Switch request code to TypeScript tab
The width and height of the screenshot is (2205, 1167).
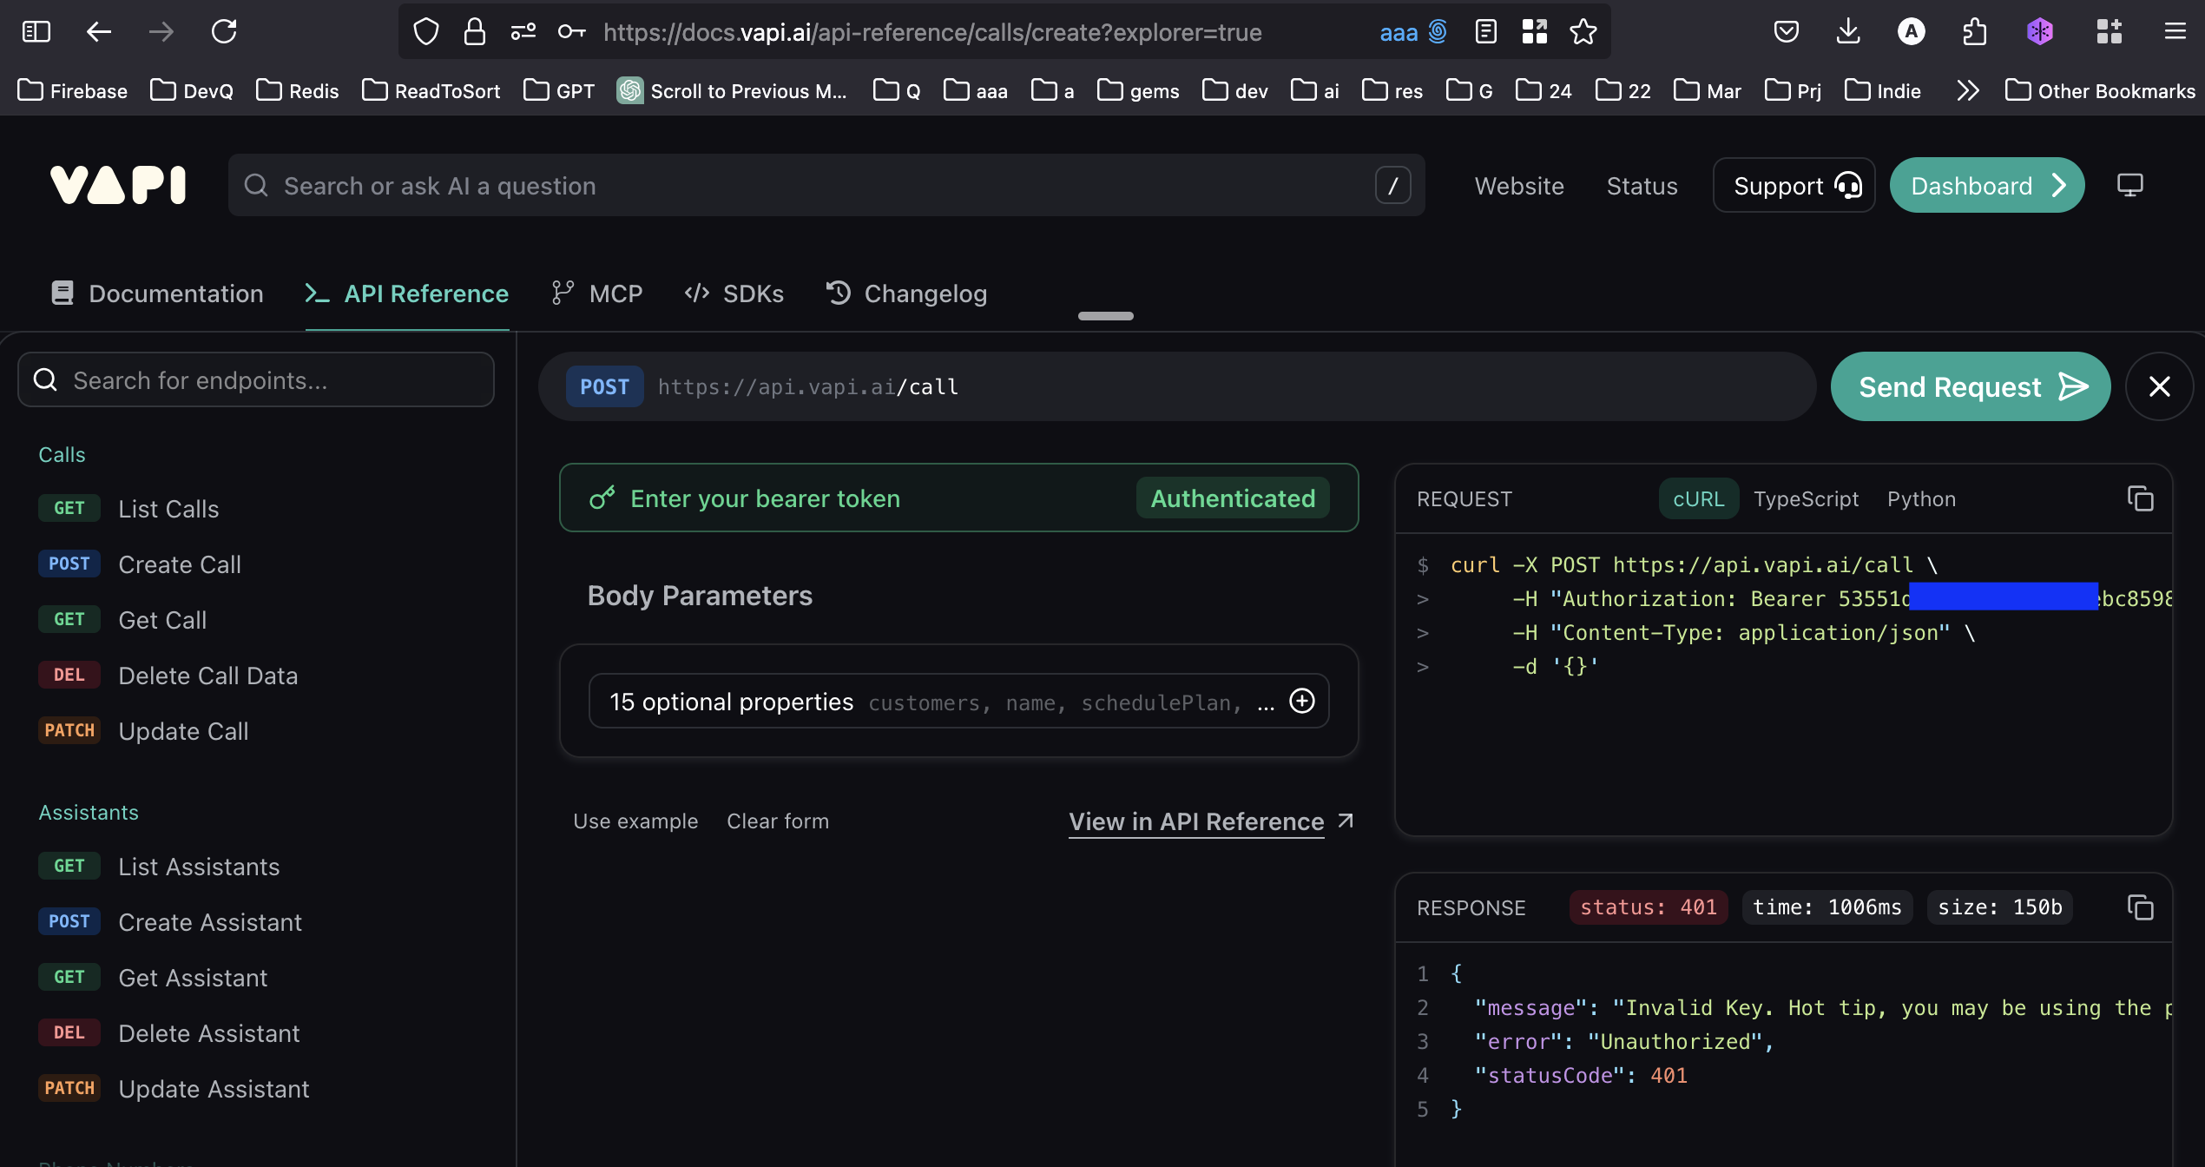pyautogui.click(x=1806, y=498)
